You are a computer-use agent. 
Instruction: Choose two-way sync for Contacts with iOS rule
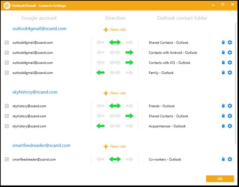tap(115, 63)
